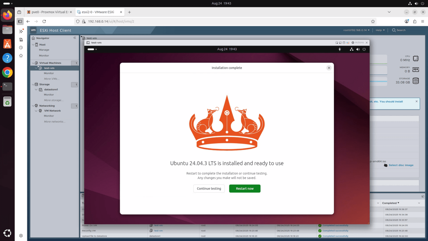Toggle the Firefox sidebar button

point(20,21)
